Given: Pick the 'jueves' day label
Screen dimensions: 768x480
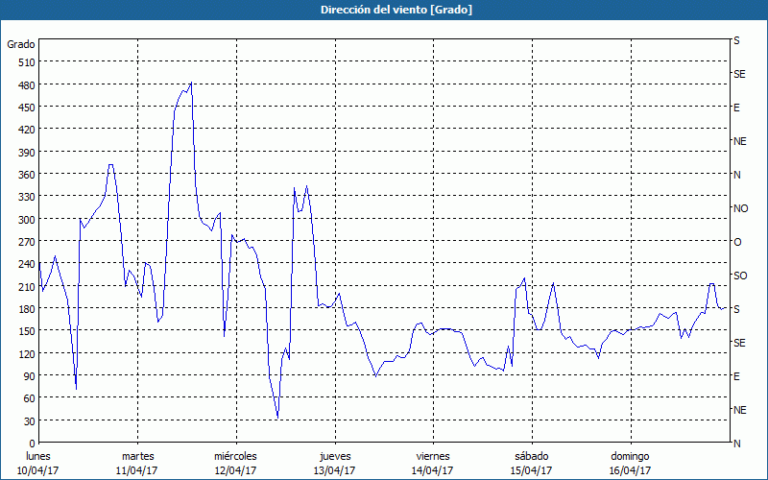Looking at the screenshot, I should [x=334, y=456].
